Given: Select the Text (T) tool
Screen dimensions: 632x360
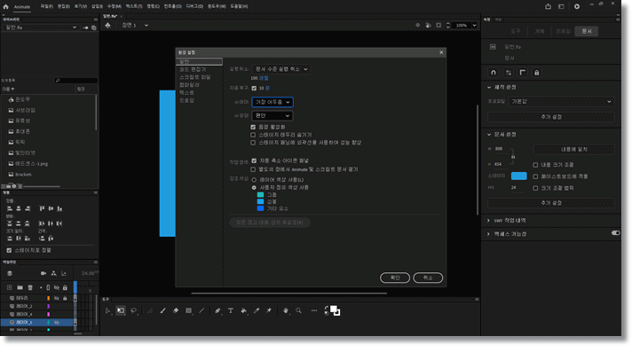Looking at the screenshot, I should (231, 311).
